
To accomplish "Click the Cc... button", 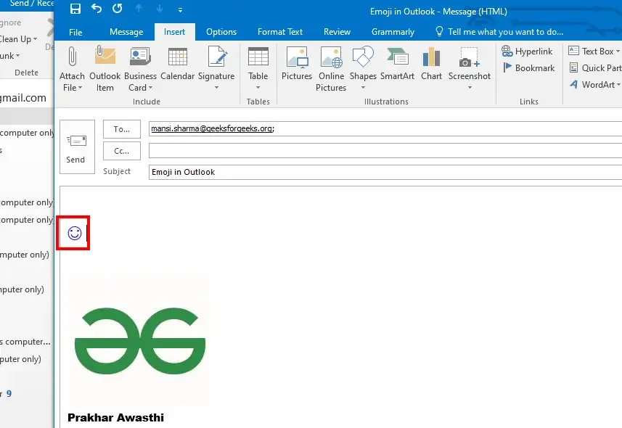I will [x=122, y=151].
